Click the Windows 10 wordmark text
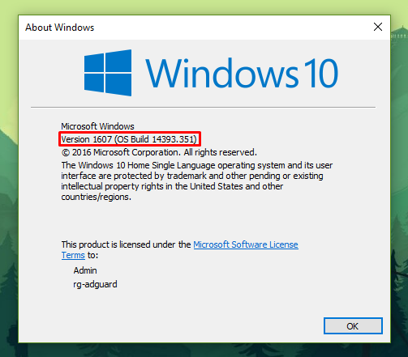408x357 pixels. pos(242,74)
